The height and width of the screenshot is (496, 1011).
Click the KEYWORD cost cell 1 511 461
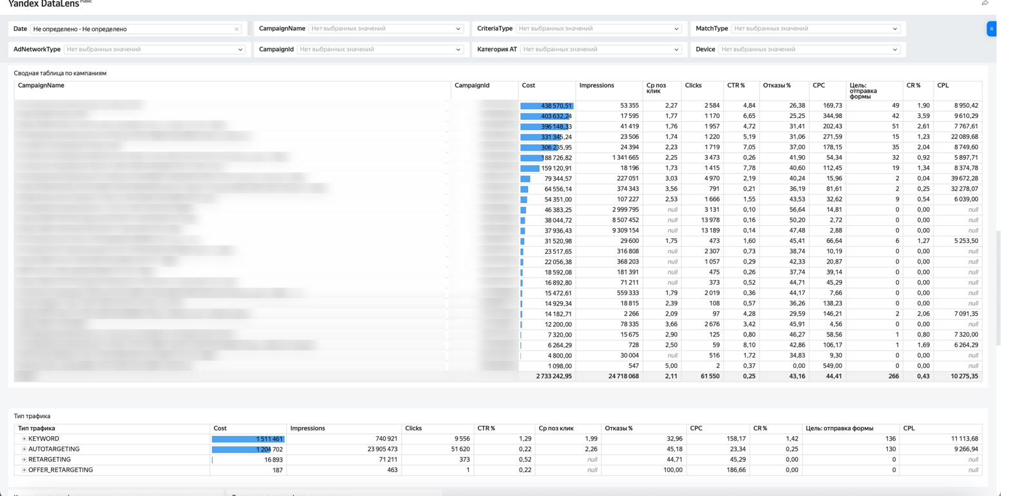pos(248,439)
